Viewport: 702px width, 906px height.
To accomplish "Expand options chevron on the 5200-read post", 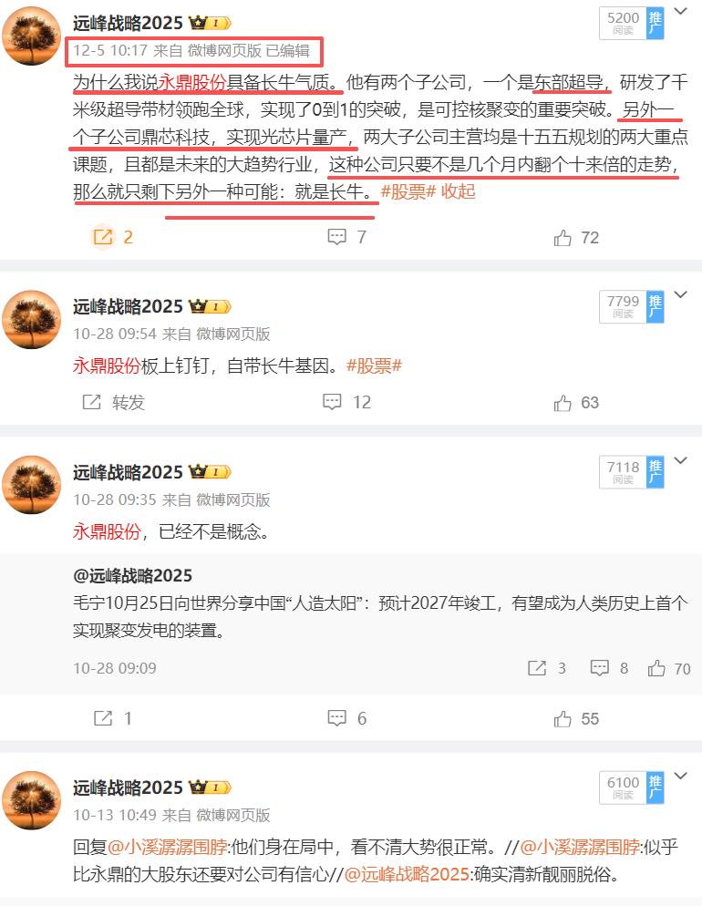I will [x=681, y=11].
